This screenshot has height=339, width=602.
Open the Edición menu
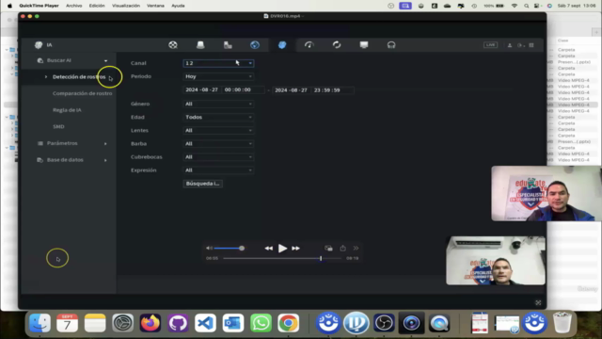[97, 6]
